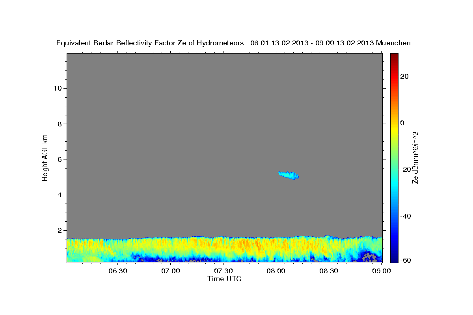Click height axis label '4'
This screenshot has width=473, height=315.
coord(59,195)
